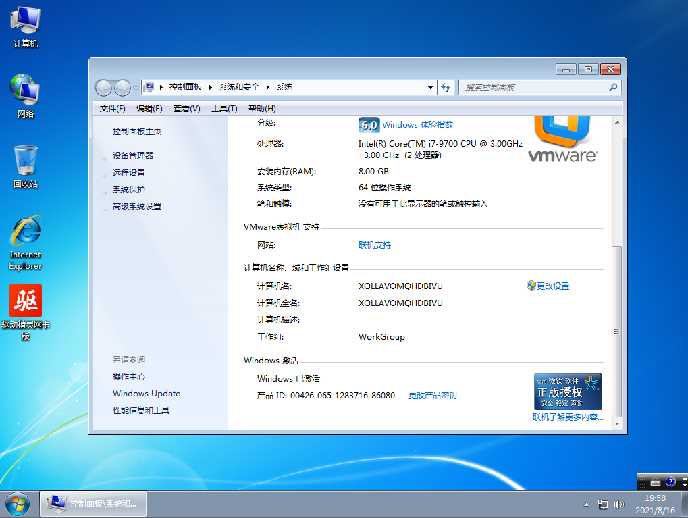Click the 64 位操作系统 text
This screenshot has width=688, height=518.
point(385,188)
